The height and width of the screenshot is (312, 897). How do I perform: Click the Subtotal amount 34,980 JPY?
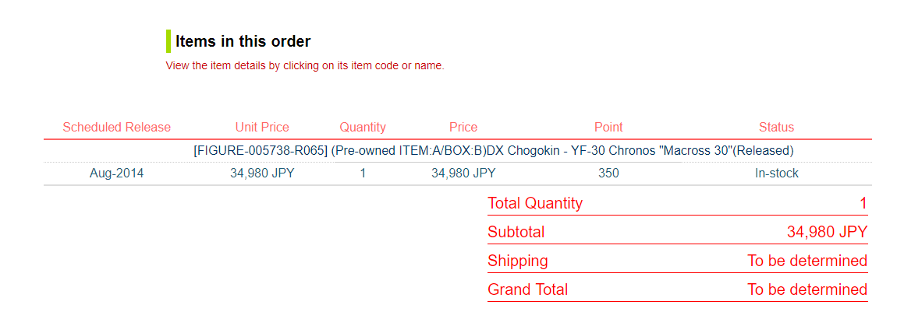point(828,232)
